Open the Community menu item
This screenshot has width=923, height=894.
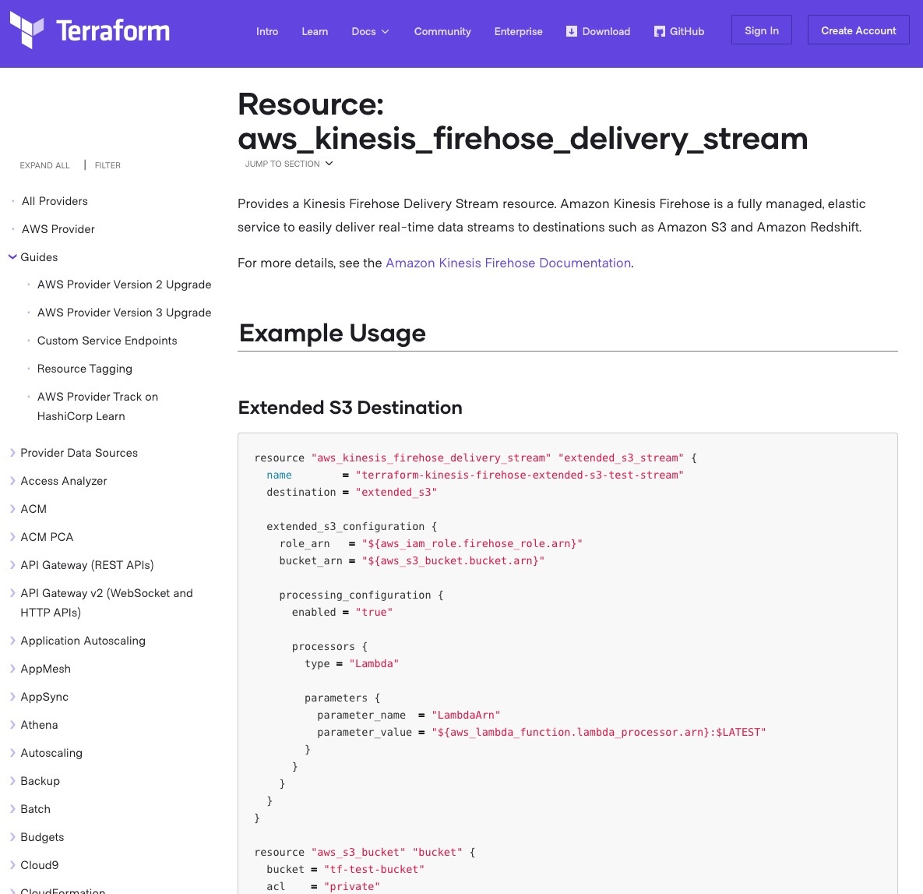(442, 31)
